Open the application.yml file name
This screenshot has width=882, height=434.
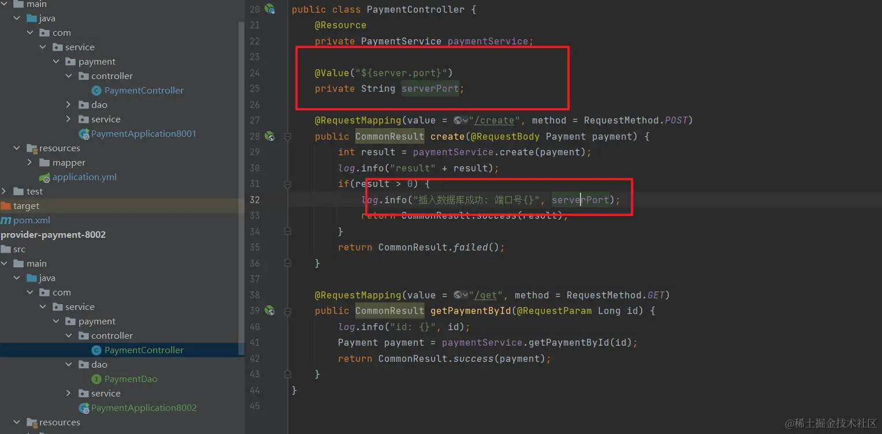click(84, 177)
